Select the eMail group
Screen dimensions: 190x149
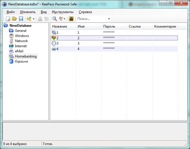[19, 51]
